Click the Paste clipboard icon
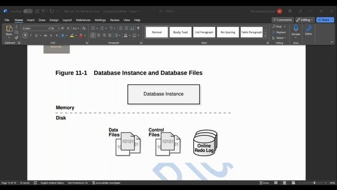The height and width of the screenshot is (190, 337). coord(9,28)
